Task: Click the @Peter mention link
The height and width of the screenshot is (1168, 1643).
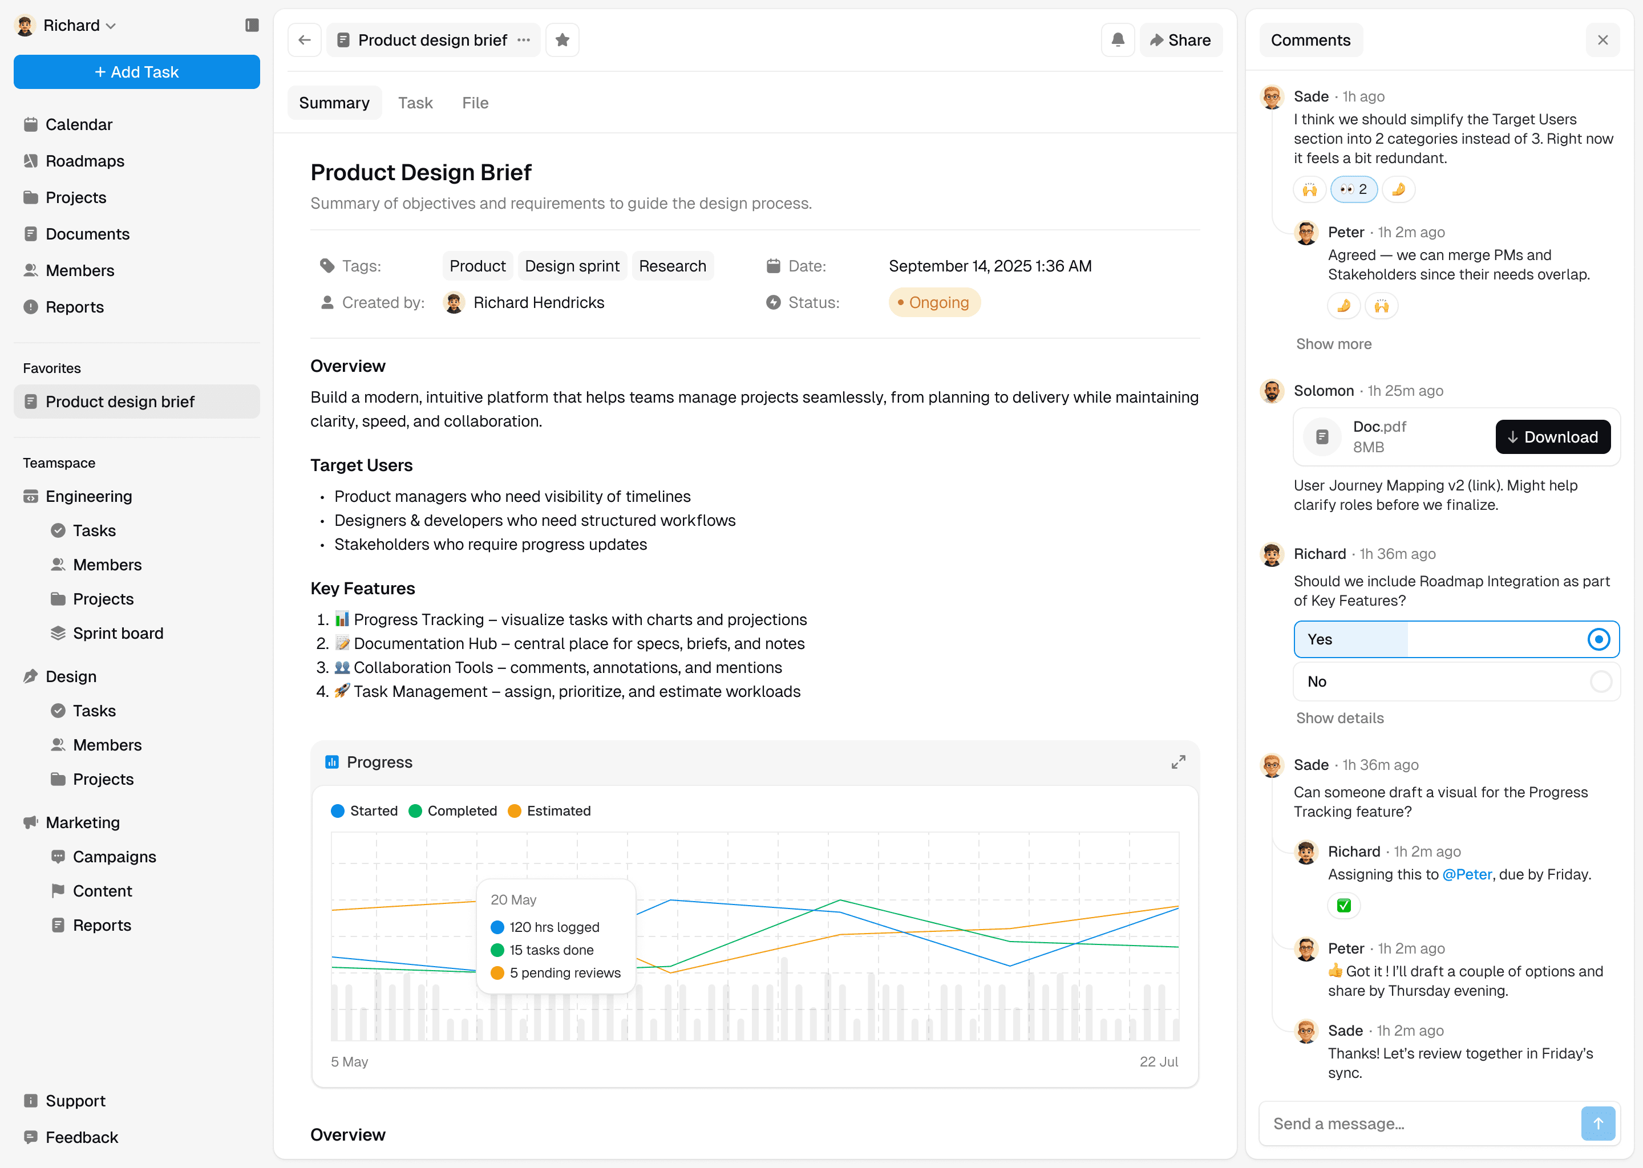Action: 1467,874
